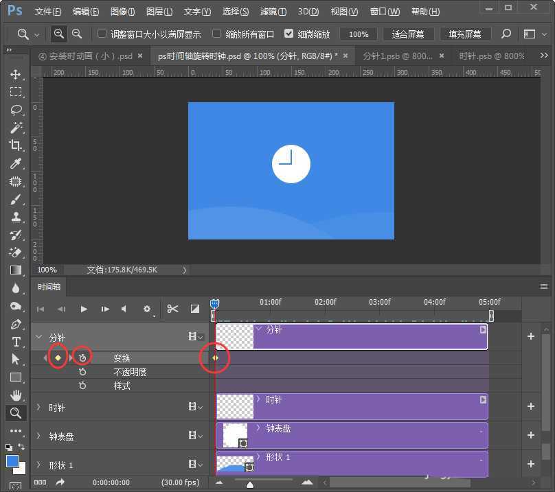Select the Zoom tool in the toolbar
This screenshot has width=555, height=492.
click(15, 413)
